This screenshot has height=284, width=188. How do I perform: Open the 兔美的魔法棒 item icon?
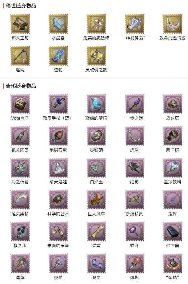coord(96,24)
